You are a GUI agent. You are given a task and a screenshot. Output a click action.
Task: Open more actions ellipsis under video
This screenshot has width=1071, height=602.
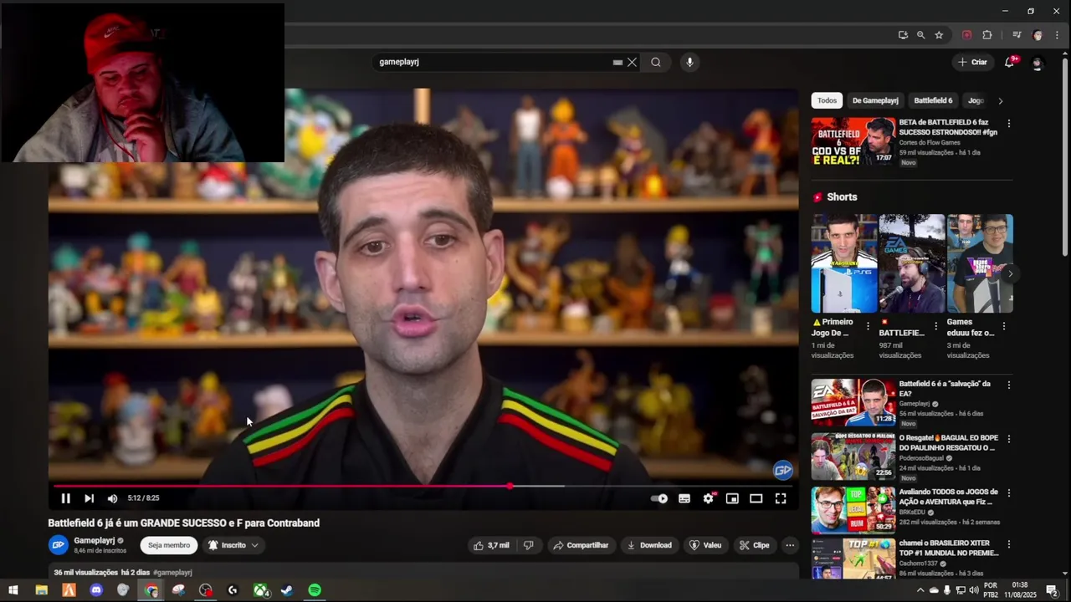(x=790, y=545)
